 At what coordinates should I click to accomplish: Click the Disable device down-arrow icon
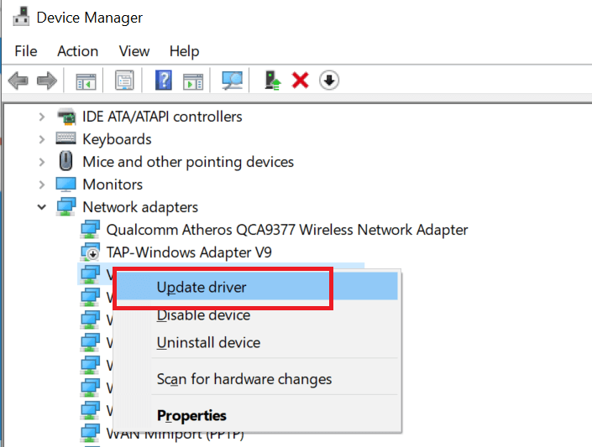[x=329, y=80]
